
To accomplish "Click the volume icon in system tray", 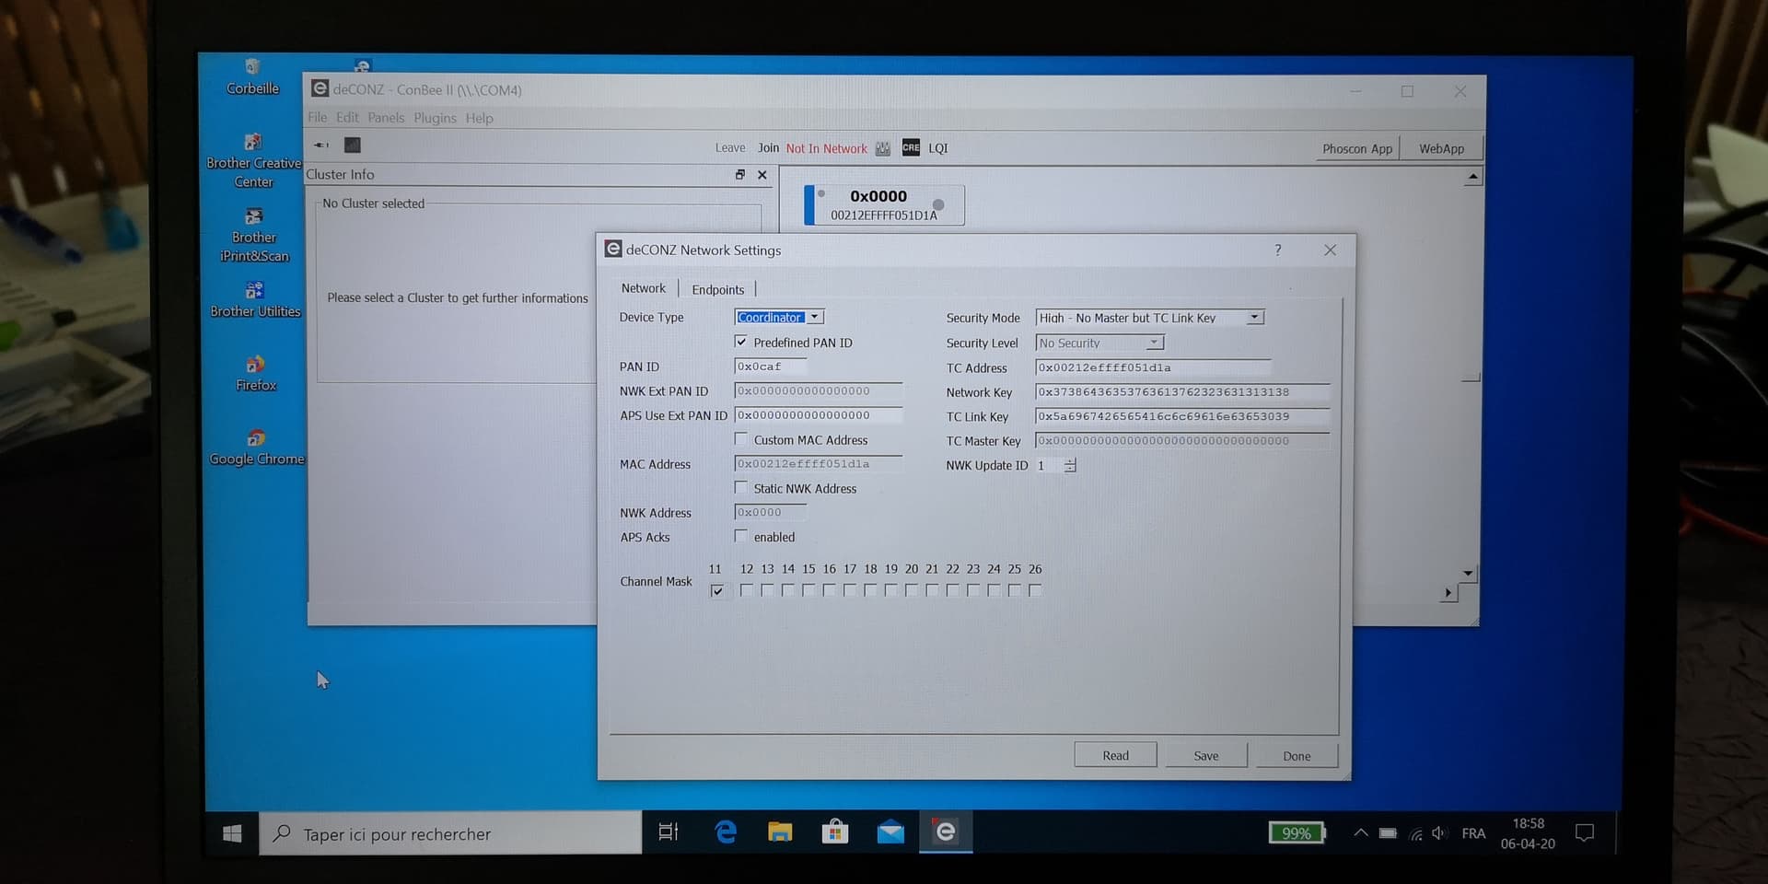I will 1439,833.
